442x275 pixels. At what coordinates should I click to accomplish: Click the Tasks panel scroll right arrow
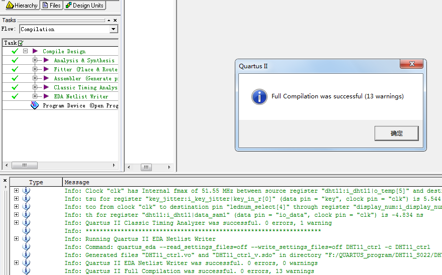click(114, 165)
